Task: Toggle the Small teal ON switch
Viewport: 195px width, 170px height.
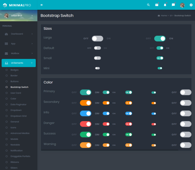Action: pyautogui.click(x=160, y=58)
